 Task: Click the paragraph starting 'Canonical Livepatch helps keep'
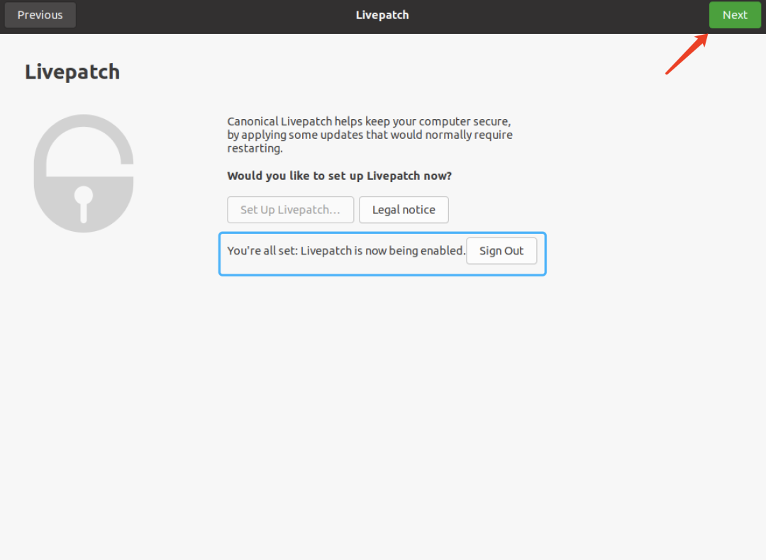click(x=370, y=134)
